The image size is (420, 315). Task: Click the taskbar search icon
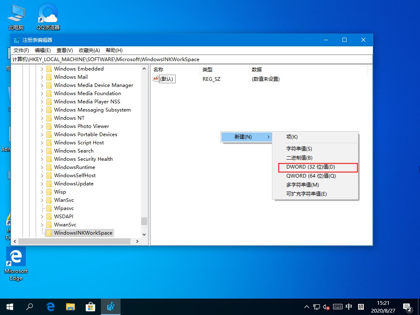click(29, 306)
